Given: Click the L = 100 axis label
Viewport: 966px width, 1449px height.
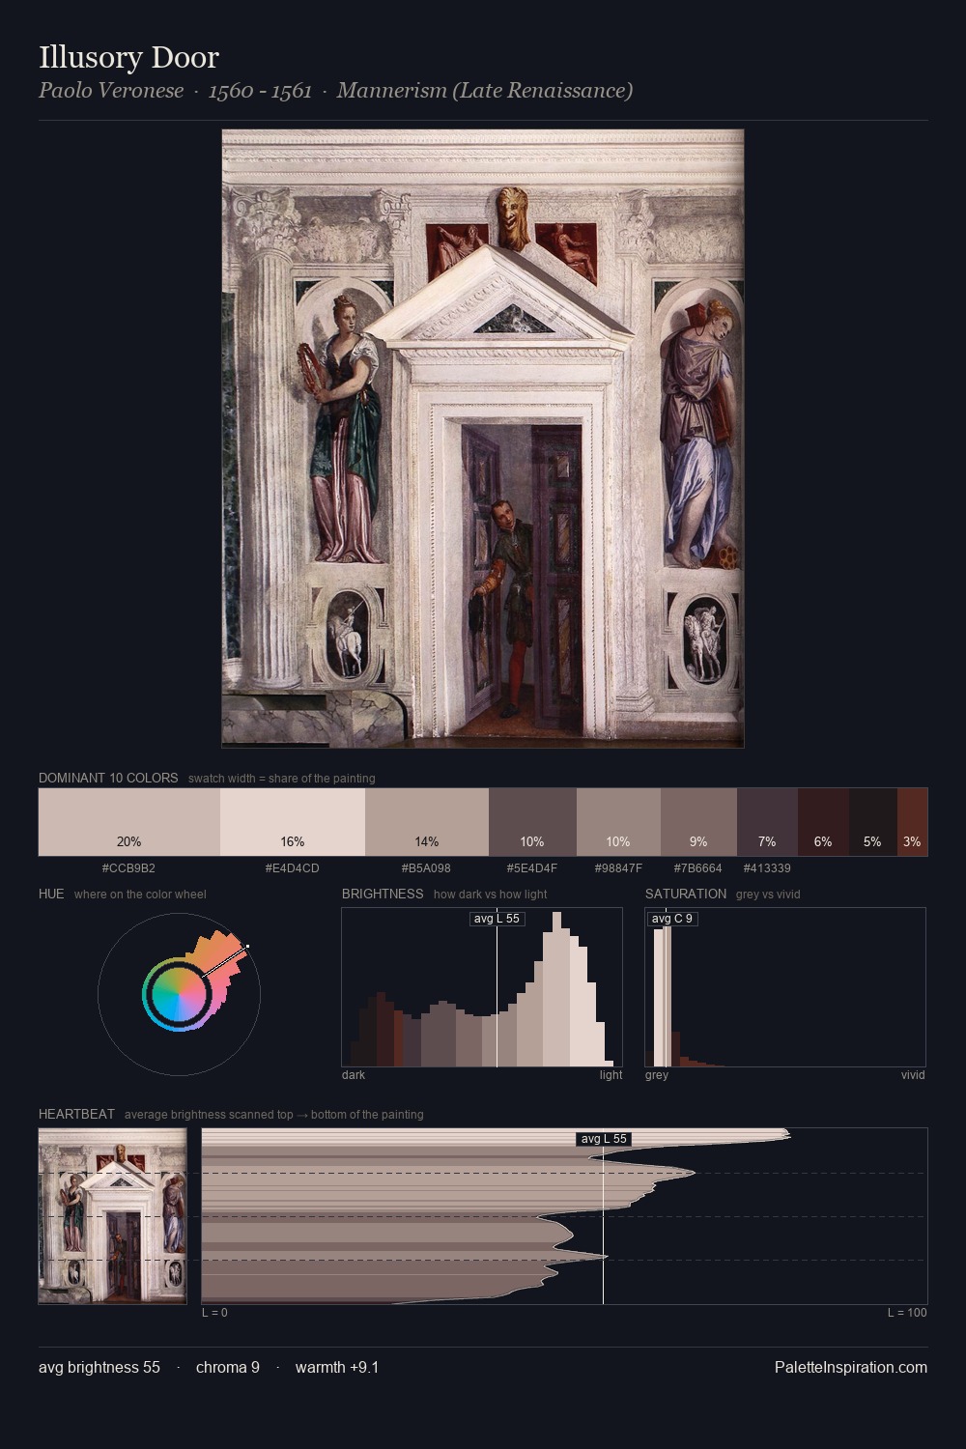Looking at the screenshot, I should click(x=907, y=1313).
